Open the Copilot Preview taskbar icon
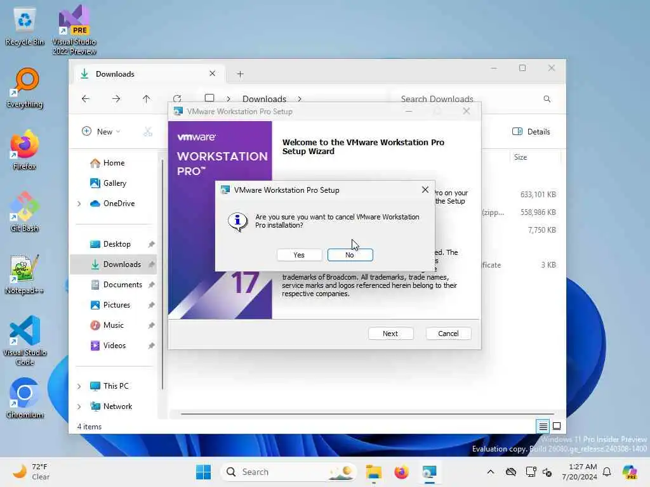This screenshot has width=650, height=487. coord(630,472)
